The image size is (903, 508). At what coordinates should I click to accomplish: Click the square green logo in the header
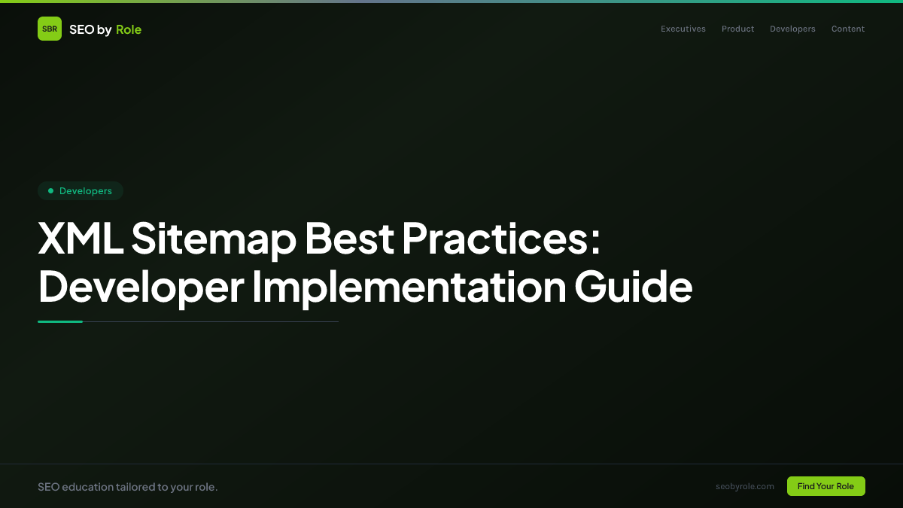pyautogui.click(x=50, y=29)
